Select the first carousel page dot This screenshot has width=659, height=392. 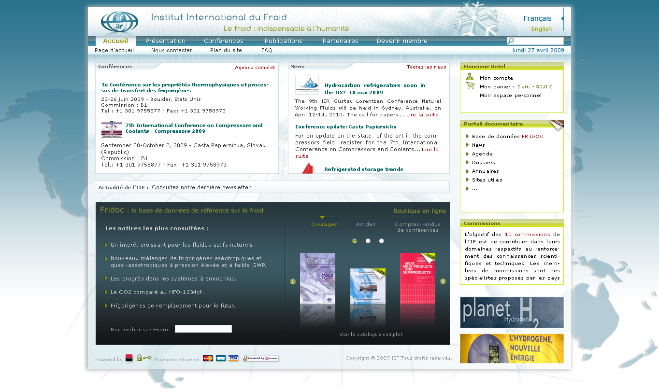click(x=355, y=241)
